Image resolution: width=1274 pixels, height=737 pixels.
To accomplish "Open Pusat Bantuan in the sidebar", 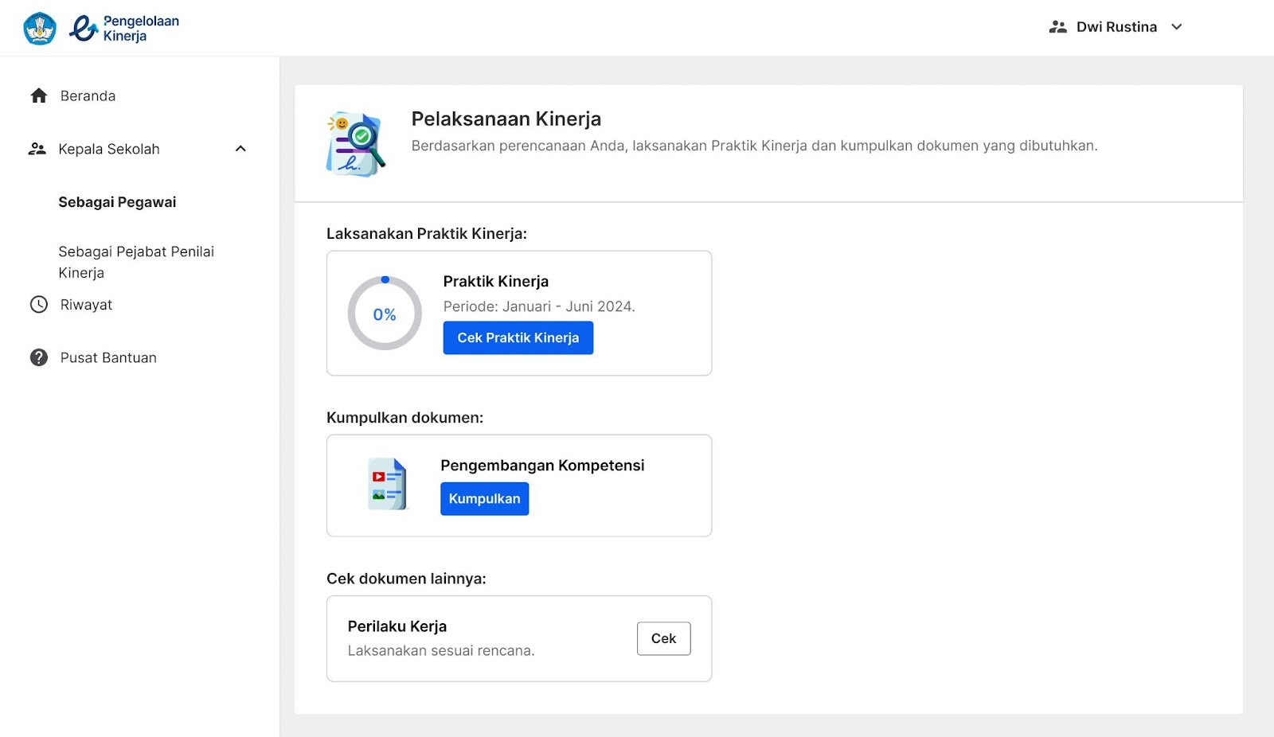I will (x=108, y=358).
